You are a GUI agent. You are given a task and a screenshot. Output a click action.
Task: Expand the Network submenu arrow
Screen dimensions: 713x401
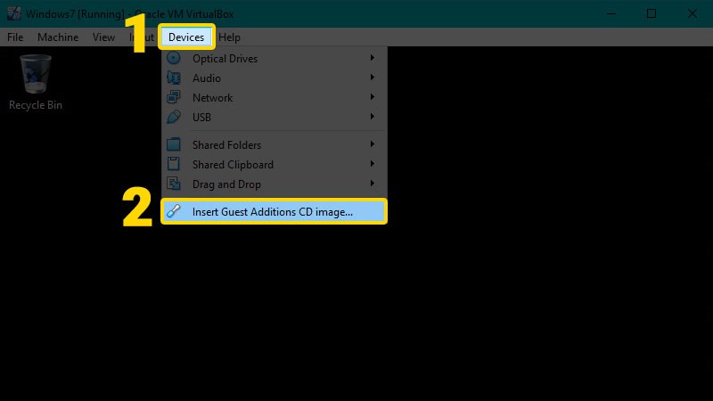pos(372,97)
